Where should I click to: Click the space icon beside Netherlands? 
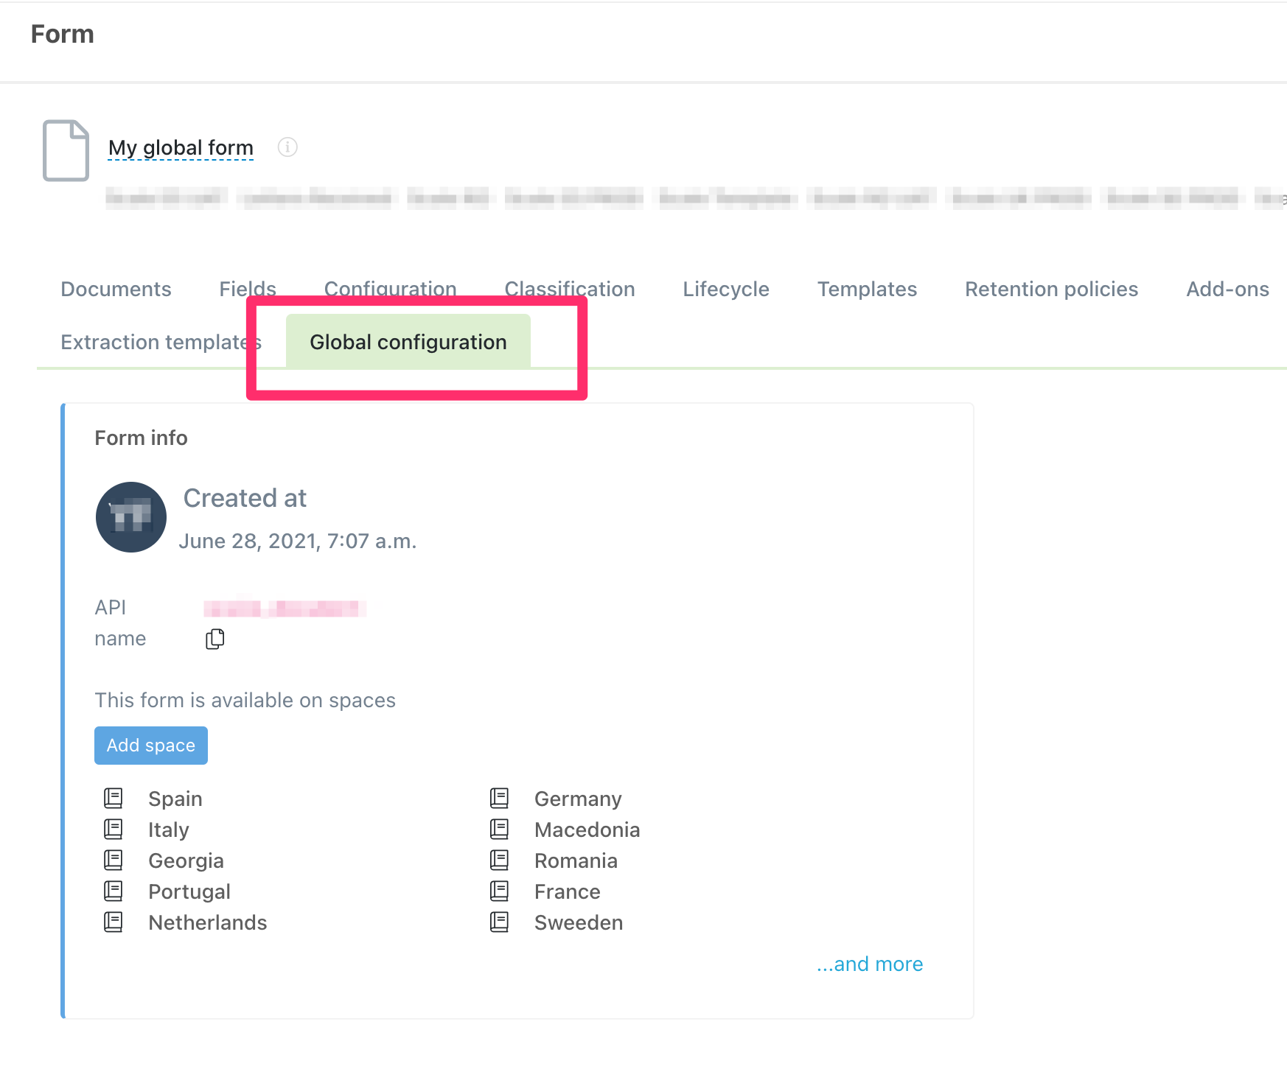pyautogui.click(x=114, y=922)
